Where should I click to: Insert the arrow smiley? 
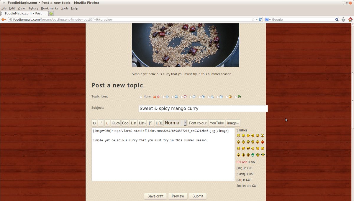tap(243, 155)
